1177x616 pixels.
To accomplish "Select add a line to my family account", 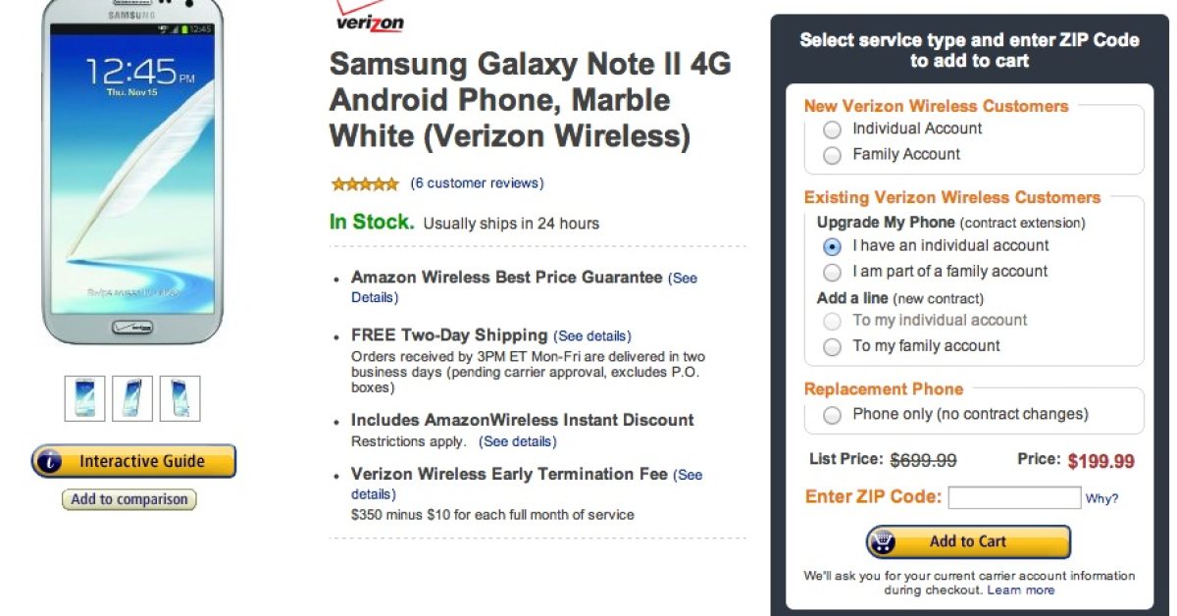I will point(833,346).
